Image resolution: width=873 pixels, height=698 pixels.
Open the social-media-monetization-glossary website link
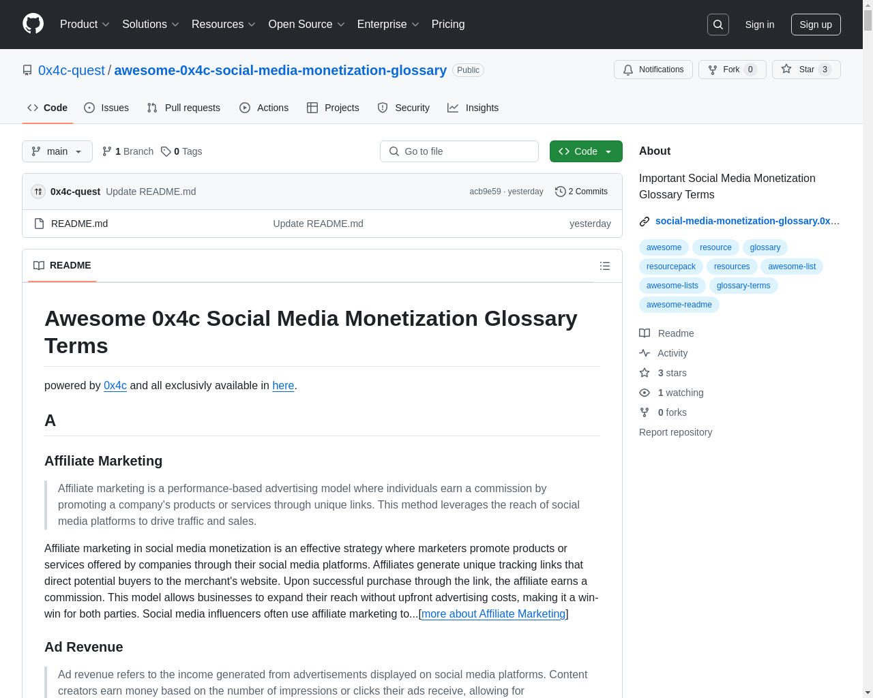748,221
